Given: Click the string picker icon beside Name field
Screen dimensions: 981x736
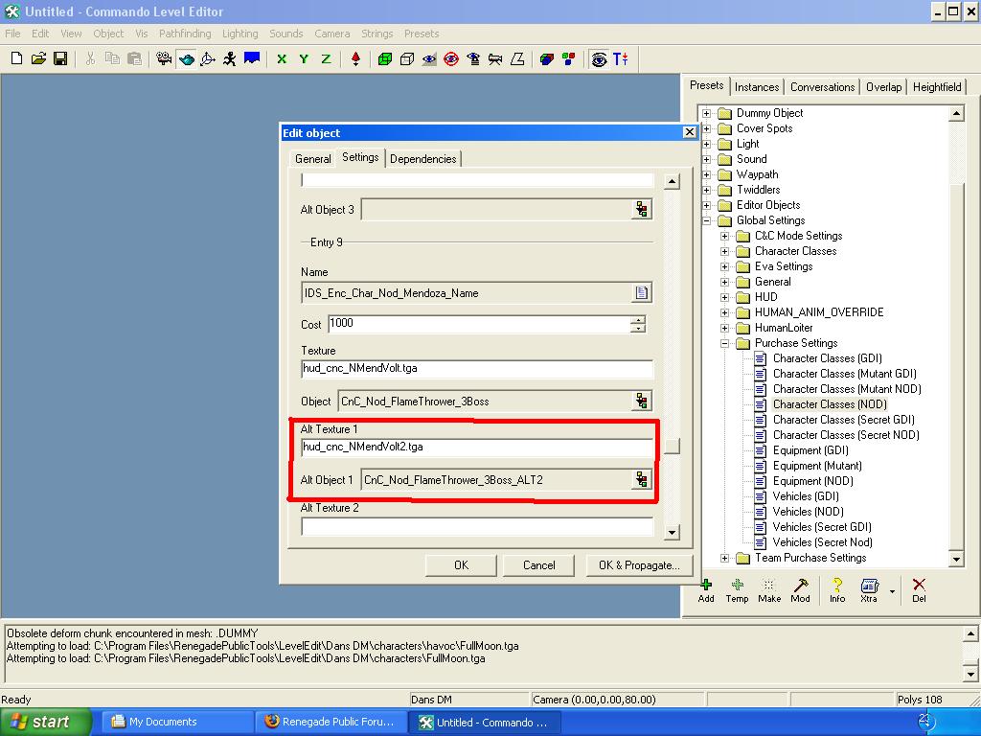Looking at the screenshot, I should (642, 293).
